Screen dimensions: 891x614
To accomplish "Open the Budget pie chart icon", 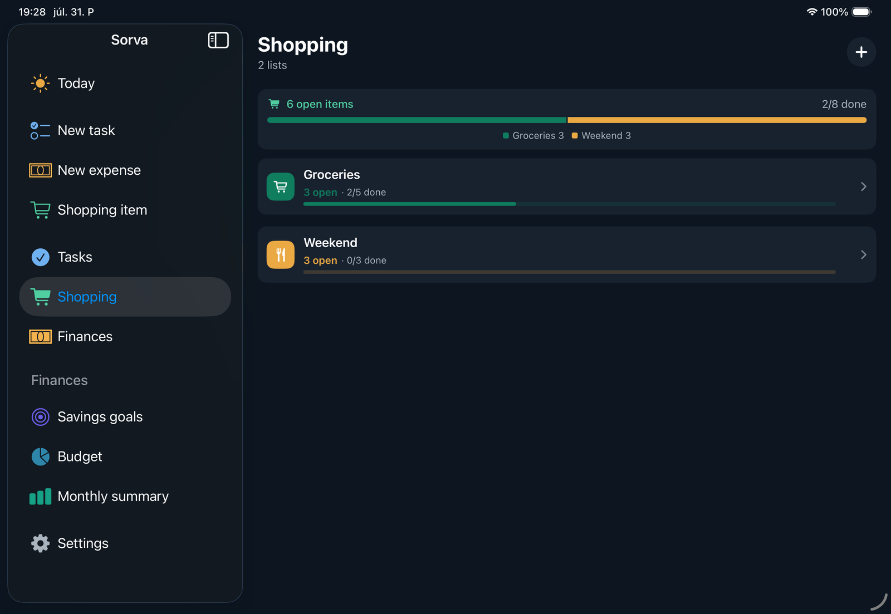I will [40, 456].
